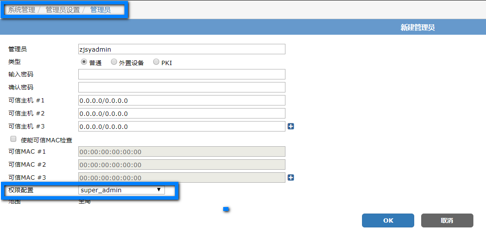486x250 pixels.
Task: Select the 外置设备 type radio button
Action: (114, 62)
